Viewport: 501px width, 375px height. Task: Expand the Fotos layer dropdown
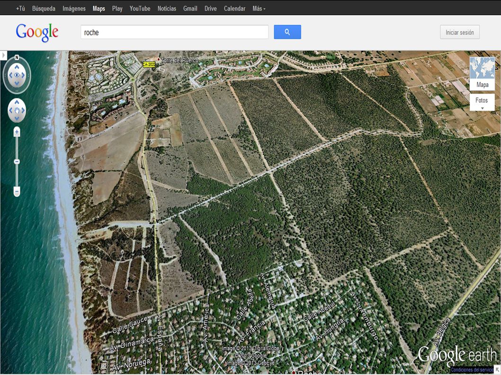[482, 102]
